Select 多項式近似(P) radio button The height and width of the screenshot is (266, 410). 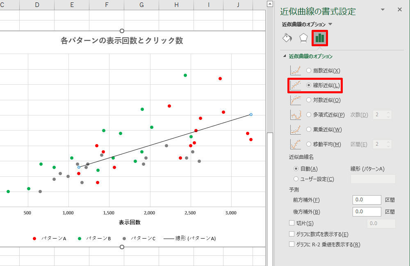(x=309, y=115)
